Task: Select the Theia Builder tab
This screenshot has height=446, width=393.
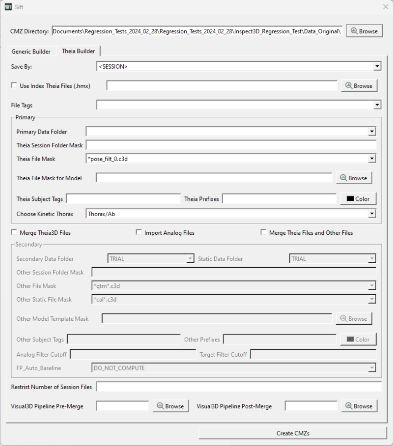Action: click(x=78, y=51)
